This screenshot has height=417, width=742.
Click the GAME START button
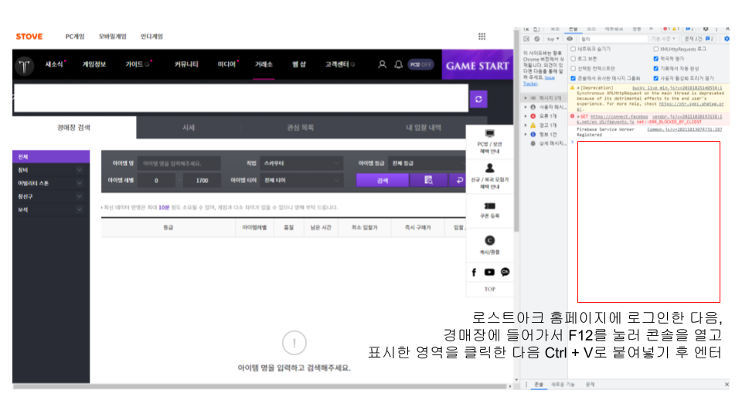(x=478, y=65)
